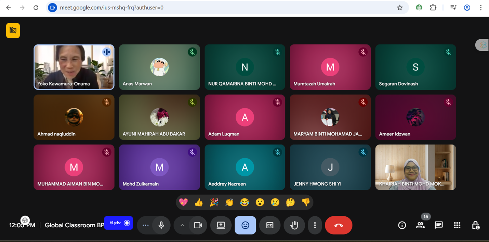
Task: Click the thumbs up emoji reaction
Action: click(x=199, y=202)
